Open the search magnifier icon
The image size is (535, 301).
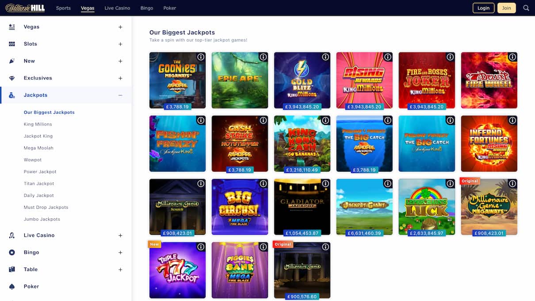pyautogui.click(x=526, y=8)
